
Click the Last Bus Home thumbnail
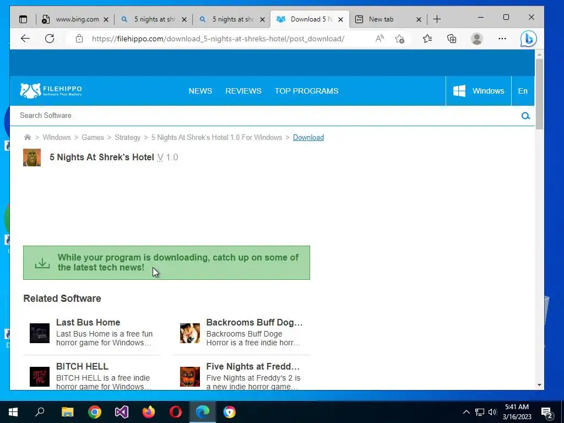click(40, 333)
